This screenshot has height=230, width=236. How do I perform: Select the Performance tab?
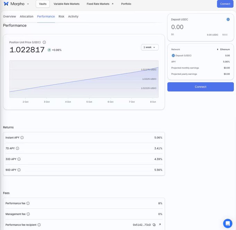(x=46, y=16)
